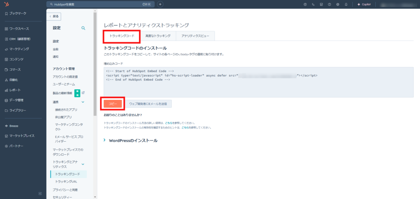Open the 自動化 automation menu
The height and width of the screenshot is (199, 420).
click(11, 80)
